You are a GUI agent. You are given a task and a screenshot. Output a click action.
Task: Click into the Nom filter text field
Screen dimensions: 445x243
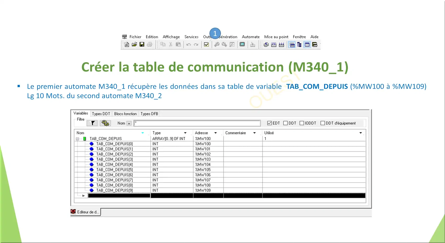[x=197, y=123]
